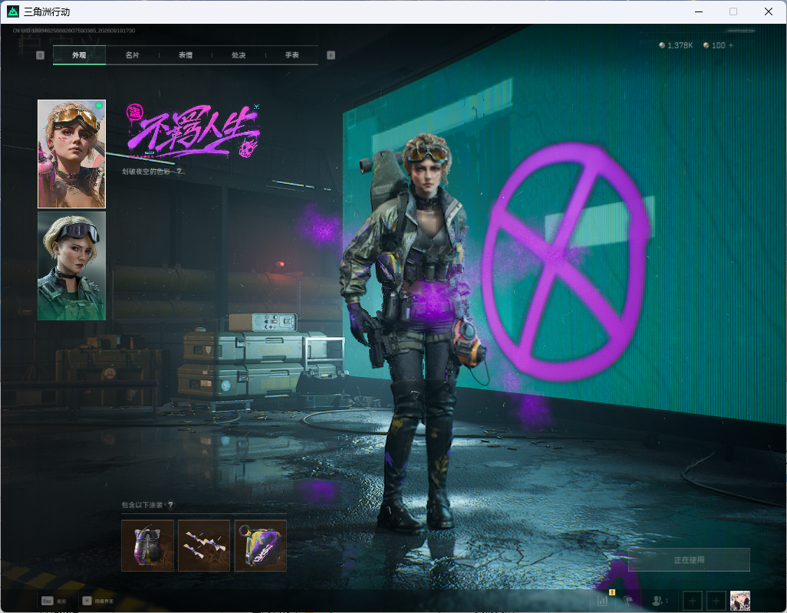The image size is (787, 613).
Task: Open the 表情 tab
Action: coord(186,55)
